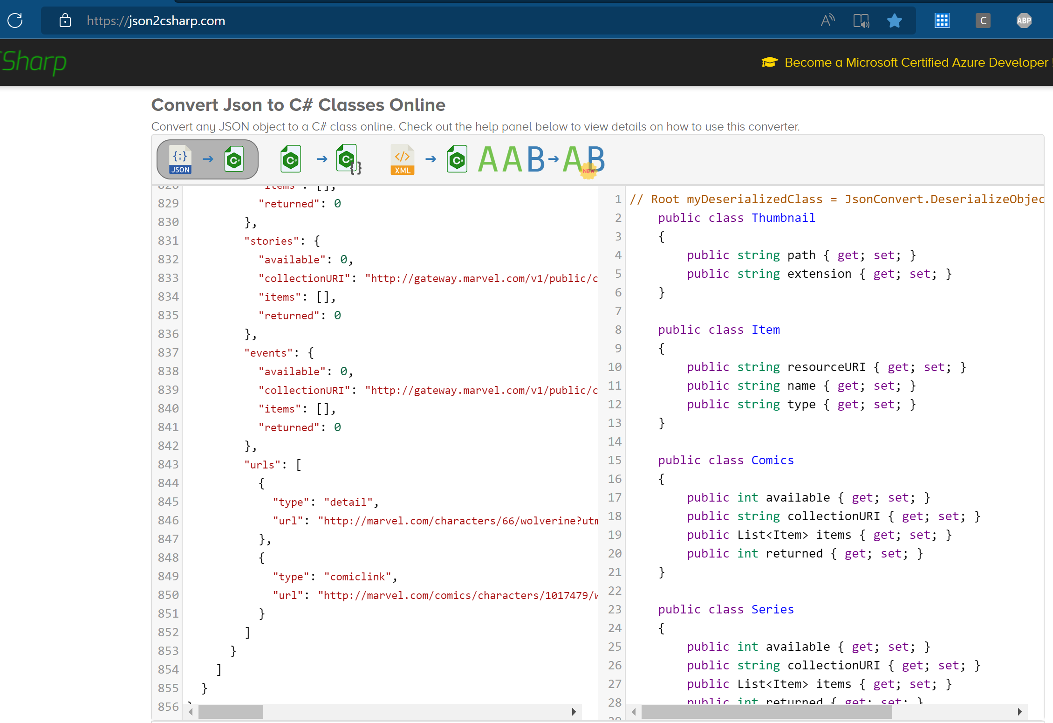The height and width of the screenshot is (723, 1053).
Task: Toggle the bookmark star for this page
Action: pos(895,20)
